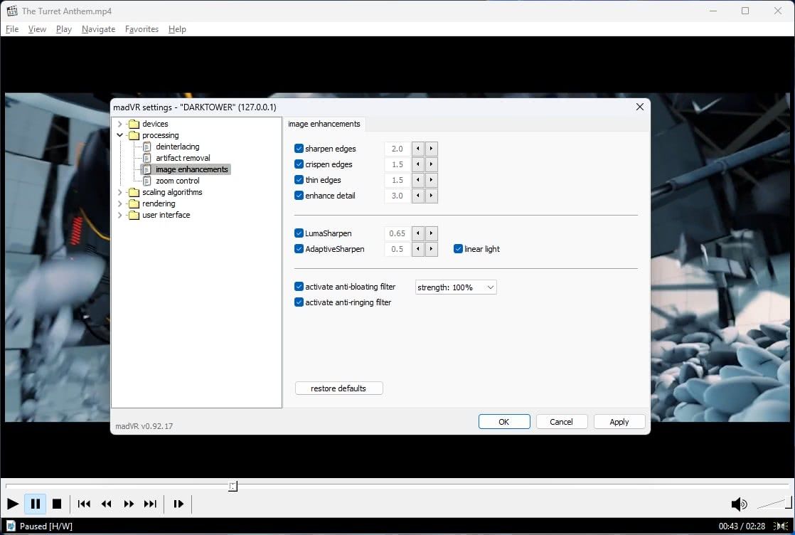
Task: Click the Apply button
Action: (x=619, y=422)
